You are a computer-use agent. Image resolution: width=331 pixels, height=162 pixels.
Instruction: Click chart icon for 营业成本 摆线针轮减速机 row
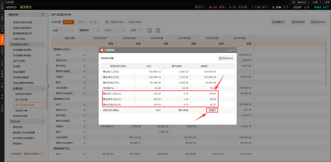(84, 143)
